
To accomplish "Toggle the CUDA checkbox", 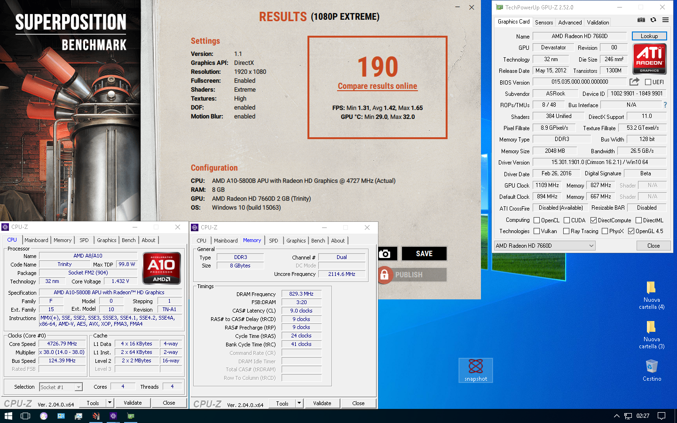I will pos(567,220).
